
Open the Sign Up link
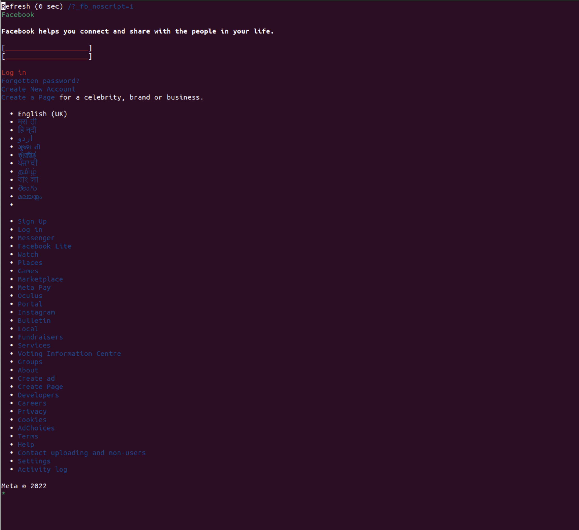[x=32, y=221]
